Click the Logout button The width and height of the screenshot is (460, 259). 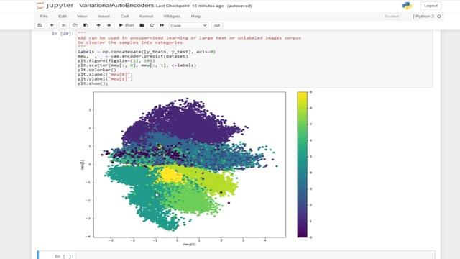coord(431,6)
